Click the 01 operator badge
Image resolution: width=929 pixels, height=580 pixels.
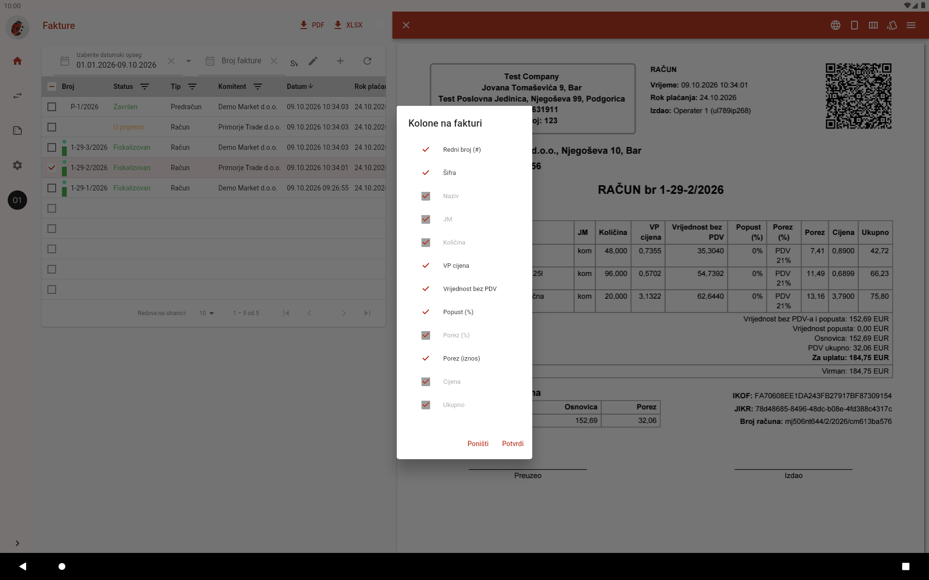(17, 200)
